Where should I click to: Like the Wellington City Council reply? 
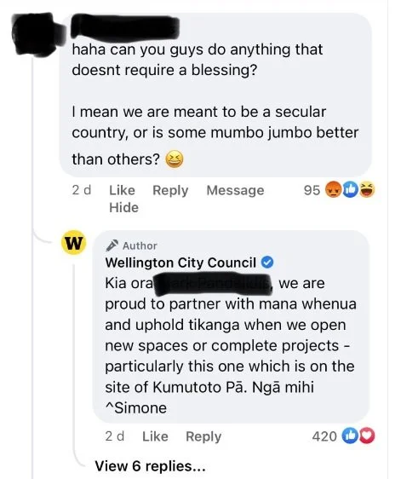[x=155, y=436]
